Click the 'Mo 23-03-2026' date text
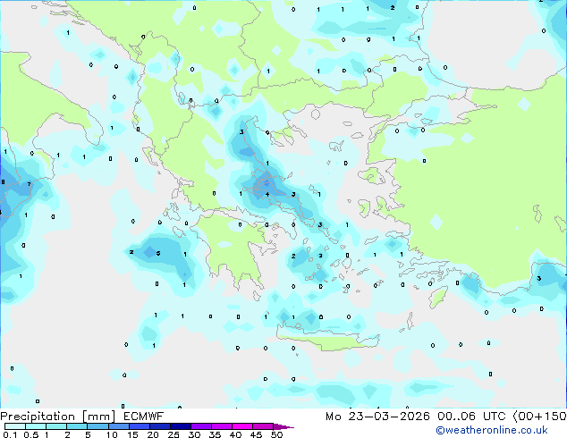 [x=377, y=417]
